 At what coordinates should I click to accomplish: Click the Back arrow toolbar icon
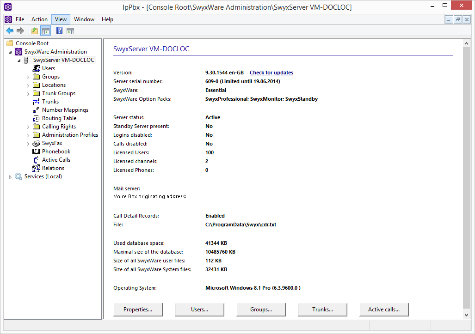pyautogui.click(x=10, y=31)
